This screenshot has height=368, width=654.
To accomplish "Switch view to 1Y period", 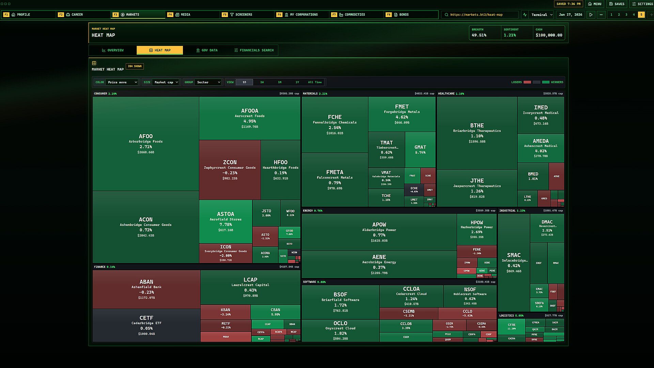I will (x=297, y=82).
